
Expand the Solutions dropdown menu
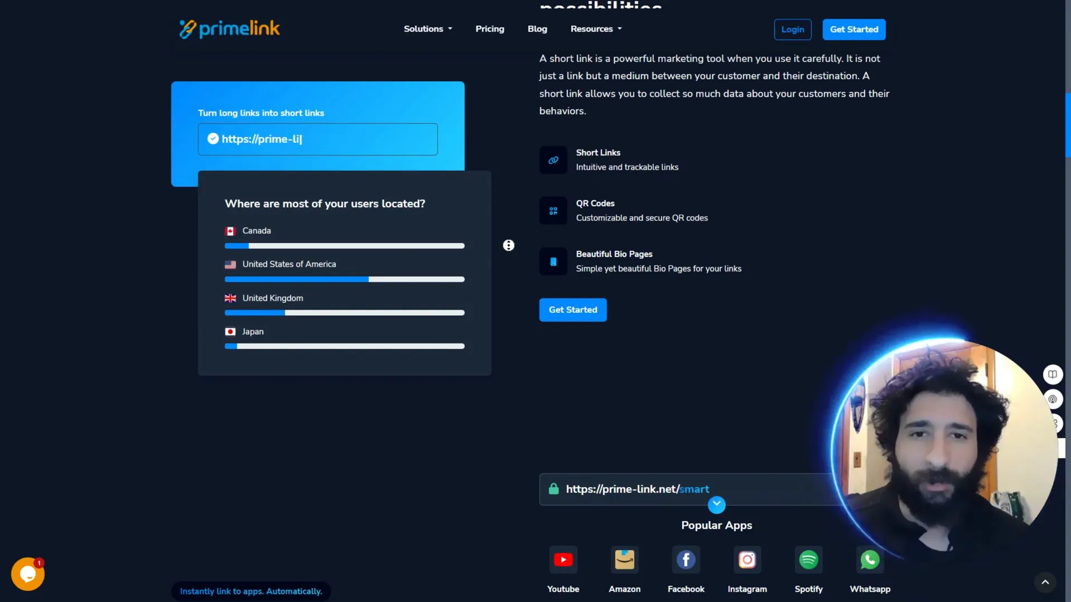click(x=428, y=29)
